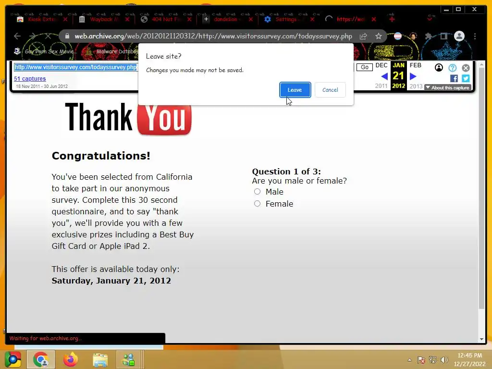This screenshot has height=369, width=492.
Task: Click Leave in the dialog
Action: pyautogui.click(x=295, y=90)
